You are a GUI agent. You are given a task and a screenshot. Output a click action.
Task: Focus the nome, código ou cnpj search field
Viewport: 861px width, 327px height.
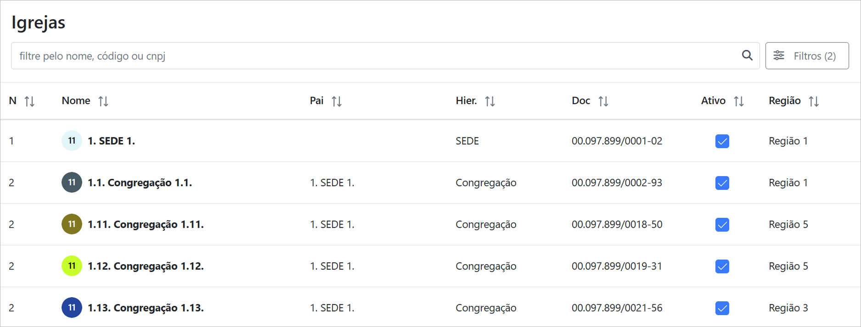click(x=367, y=56)
